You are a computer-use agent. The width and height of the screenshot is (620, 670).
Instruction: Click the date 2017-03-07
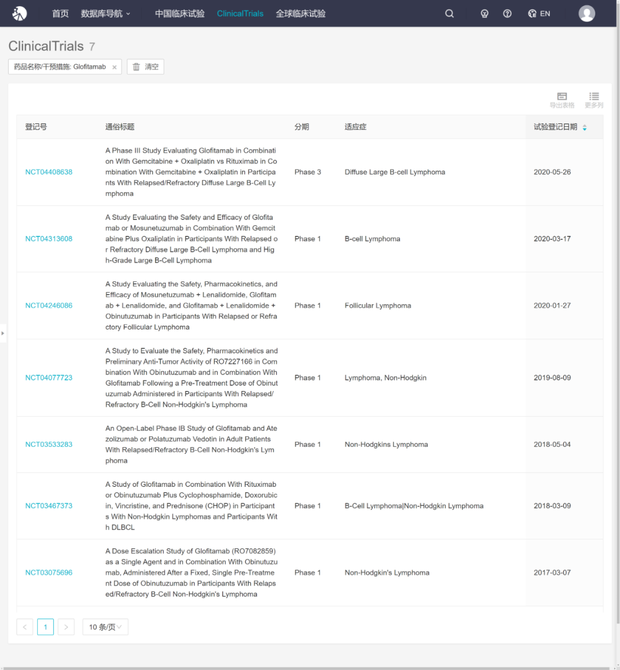[552, 572]
